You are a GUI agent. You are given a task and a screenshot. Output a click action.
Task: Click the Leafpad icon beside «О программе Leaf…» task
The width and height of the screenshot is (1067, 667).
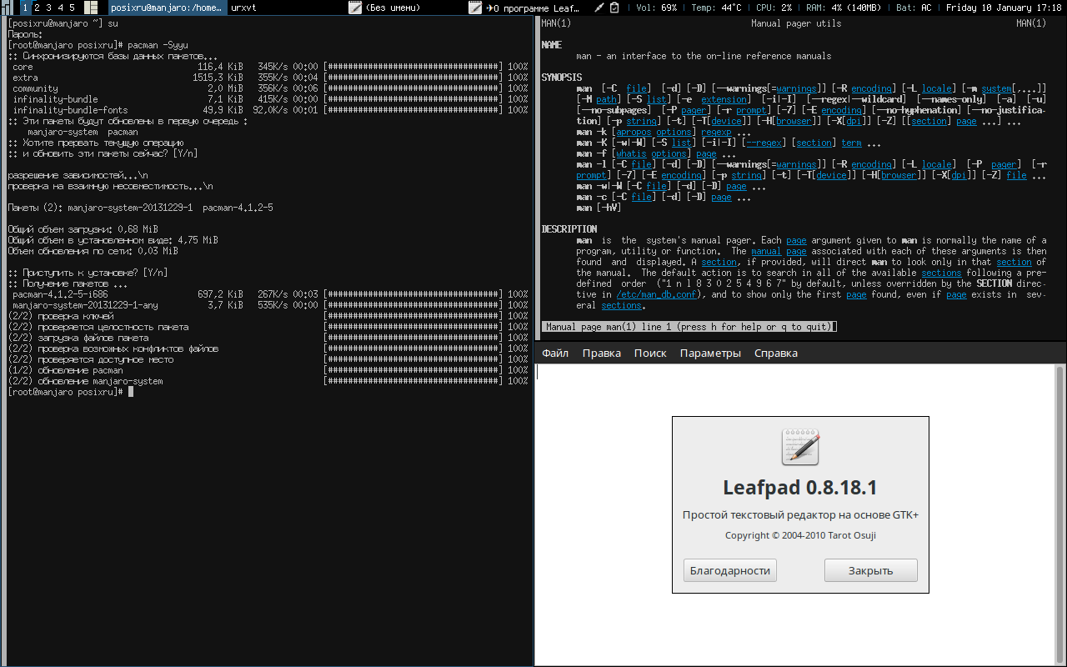(475, 8)
